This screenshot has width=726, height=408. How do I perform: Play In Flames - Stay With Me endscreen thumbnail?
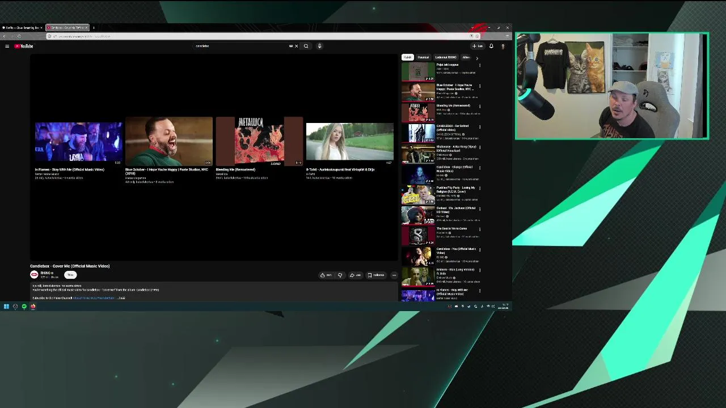pyautogui.click(x=78, y=142)
